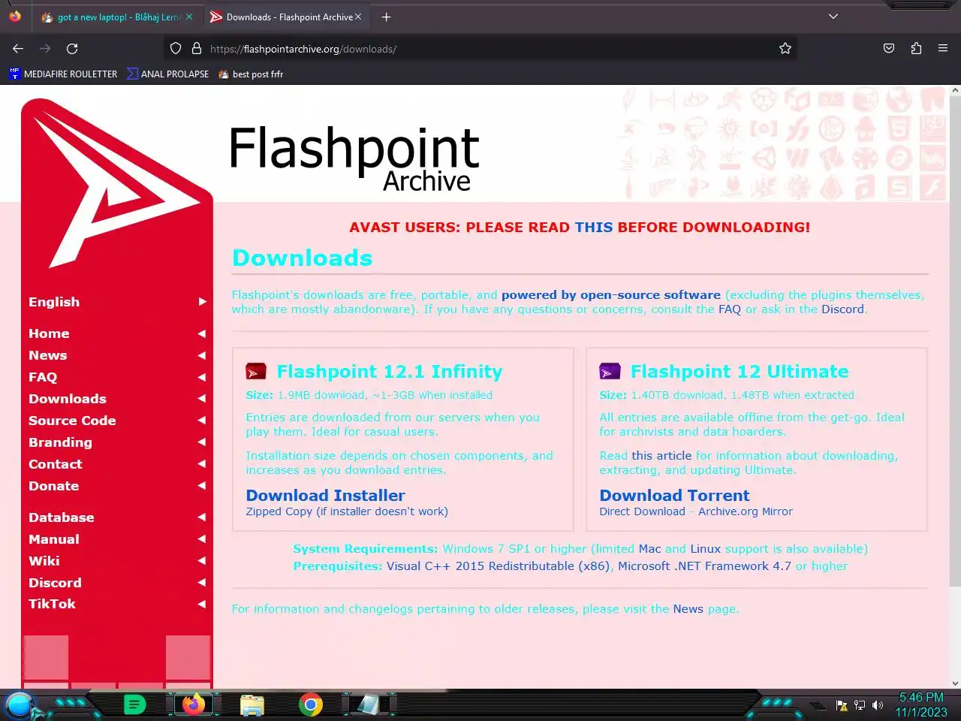
Task: Open a new tab with plus button
Action: (386, 17)
